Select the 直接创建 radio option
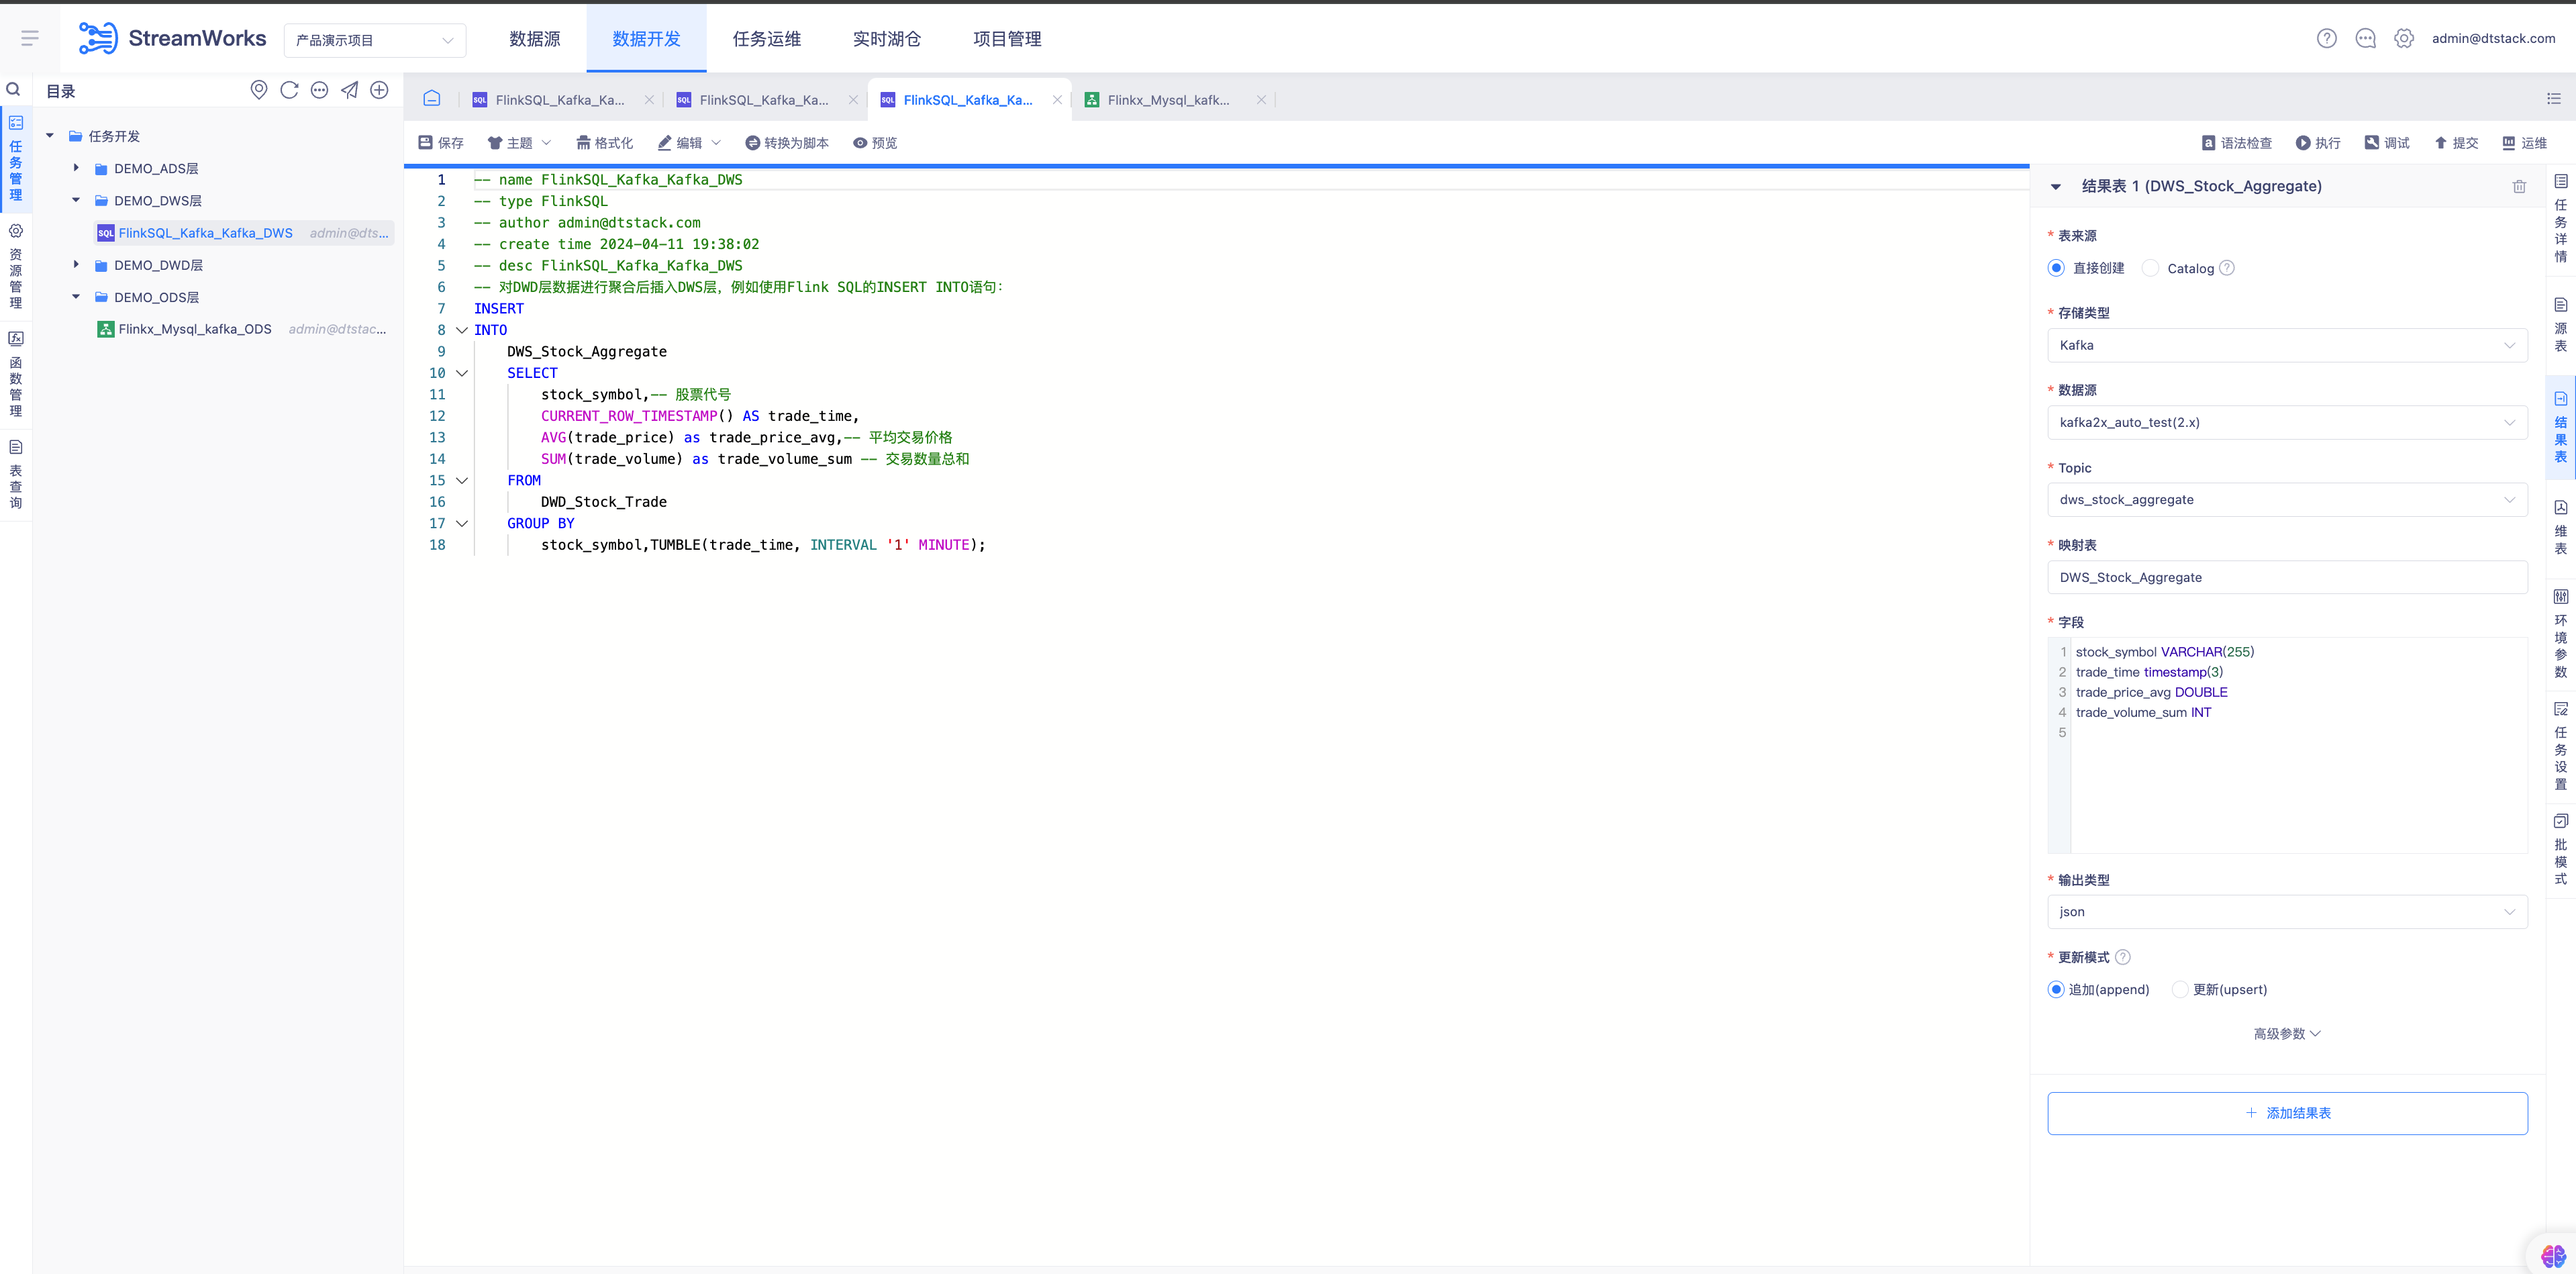Viewport: 2576px width, 1274px height. click(2056, 268)
